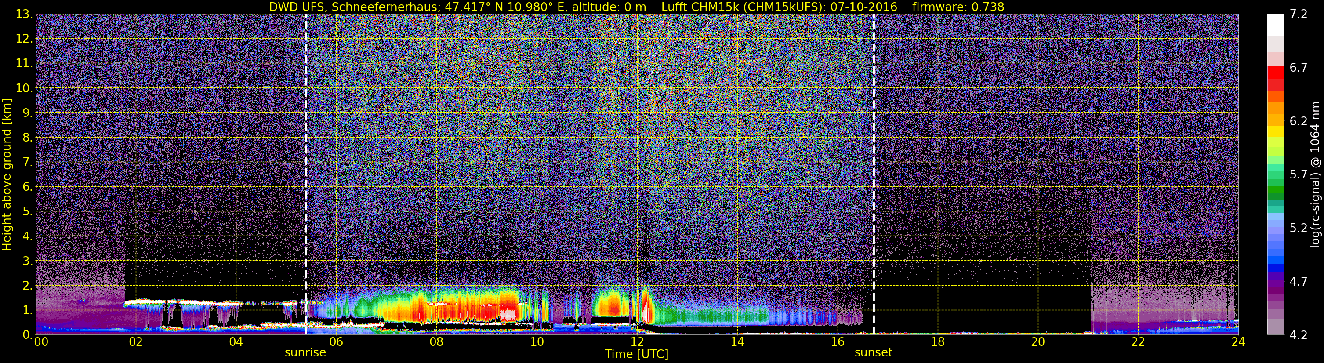Click the x-axis tick label 16
The image size is (1324, 363).
[837, 342]
